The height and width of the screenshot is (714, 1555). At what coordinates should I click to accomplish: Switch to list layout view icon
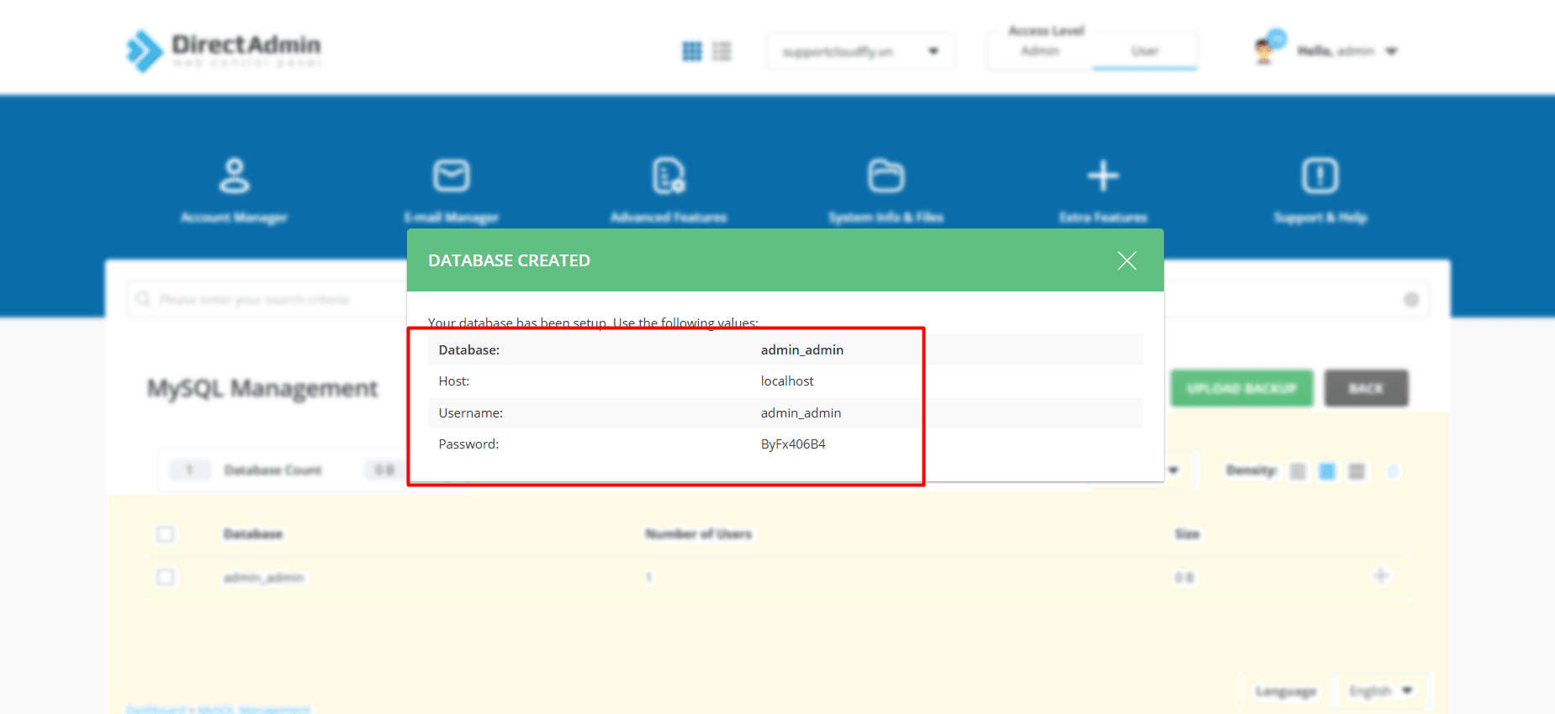tap(722, 51)
